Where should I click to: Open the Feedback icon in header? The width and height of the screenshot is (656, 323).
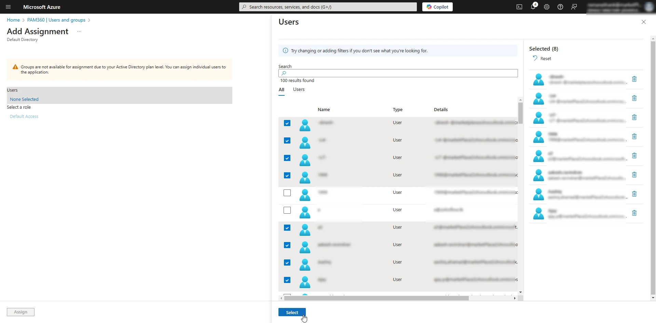pyautogui.click(x=574, y=7)
